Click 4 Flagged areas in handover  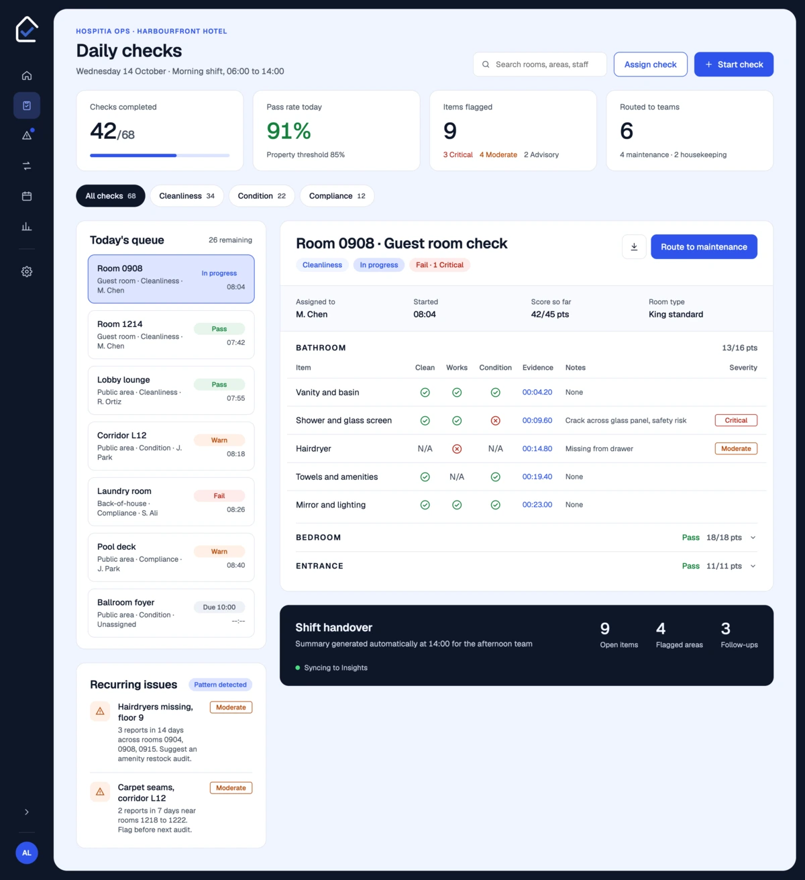pyautogui.click(x=679, y=634)
